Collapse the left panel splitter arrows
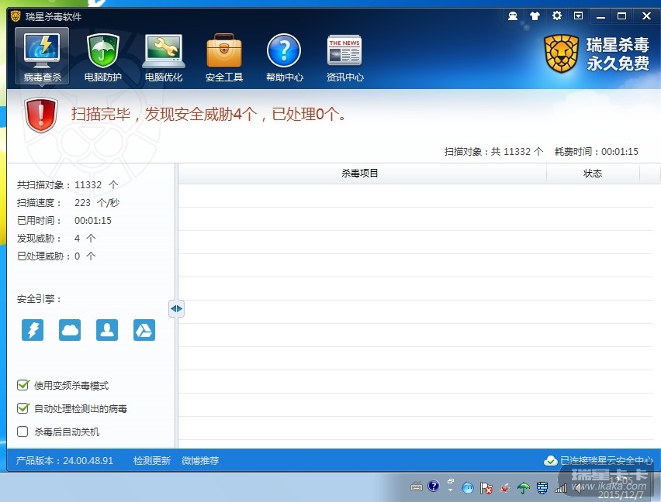Screen dimensions: 661x502 [x=176, y=308]
